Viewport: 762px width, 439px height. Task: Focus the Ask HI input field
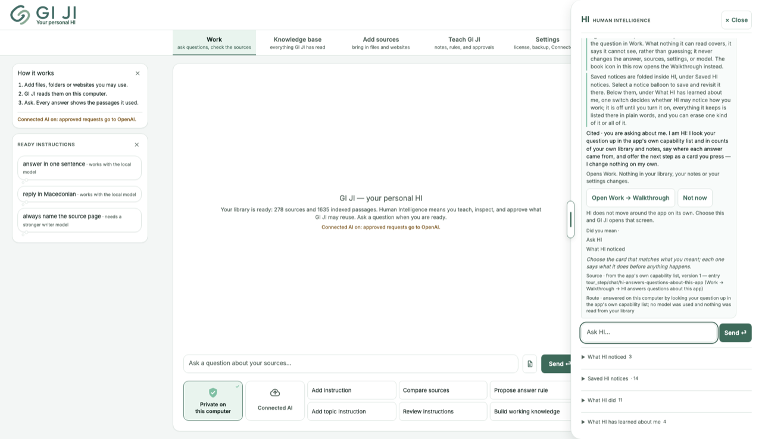point(649,333)
